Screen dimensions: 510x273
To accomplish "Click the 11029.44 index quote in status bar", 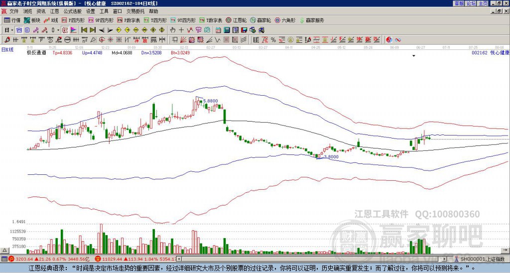I will pyautogui.click(x=111, y=259).
